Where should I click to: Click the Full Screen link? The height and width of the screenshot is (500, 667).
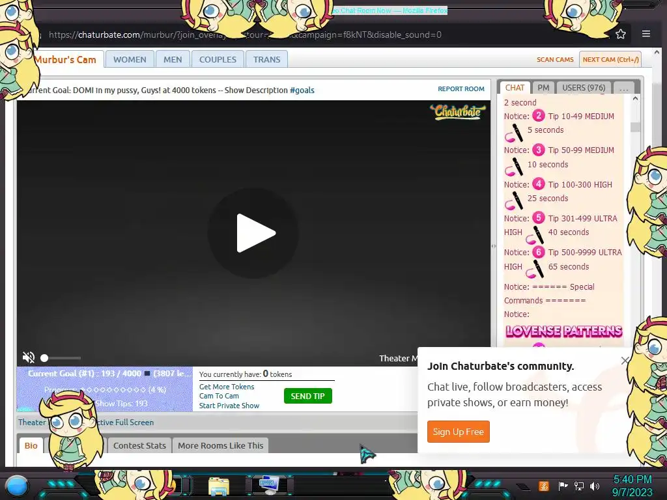click(134, 422)
